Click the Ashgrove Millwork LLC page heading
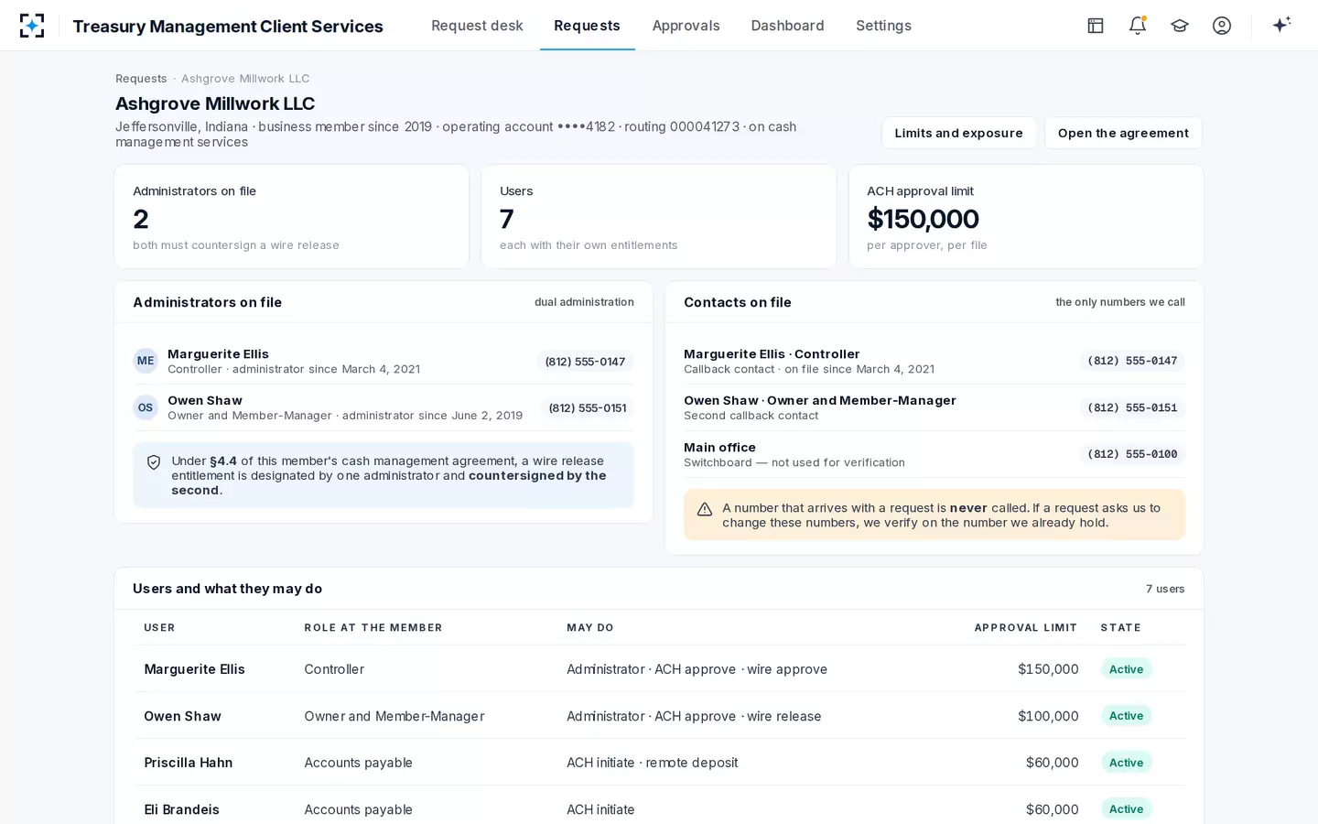 (x=215, y=103)
